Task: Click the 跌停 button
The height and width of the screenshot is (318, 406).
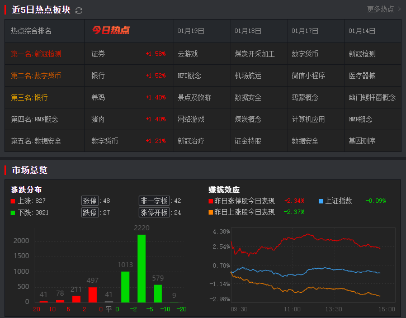Action: pyautogui.click(x=90, y=212)
